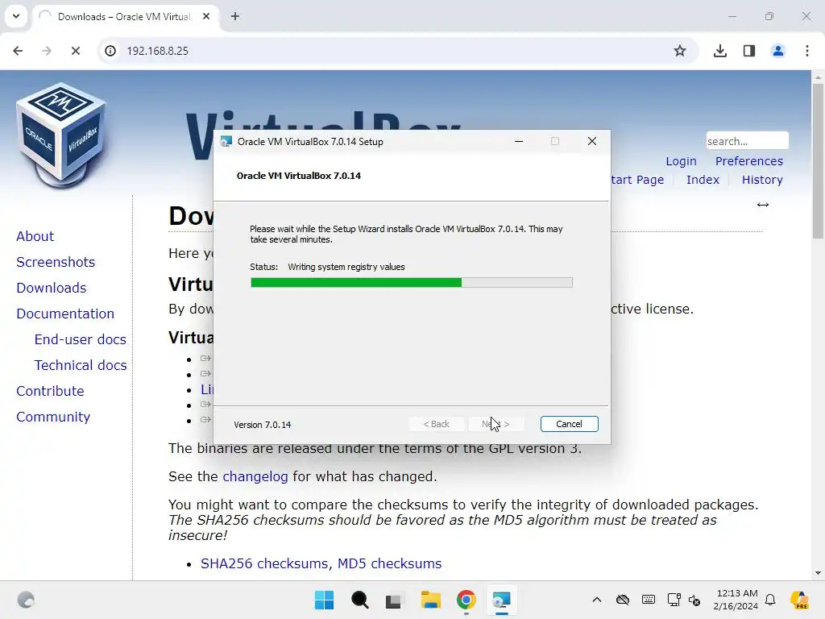Click the cloud sync-off tray icon
The width and height of the screenshot is (825, 619).
623,600
